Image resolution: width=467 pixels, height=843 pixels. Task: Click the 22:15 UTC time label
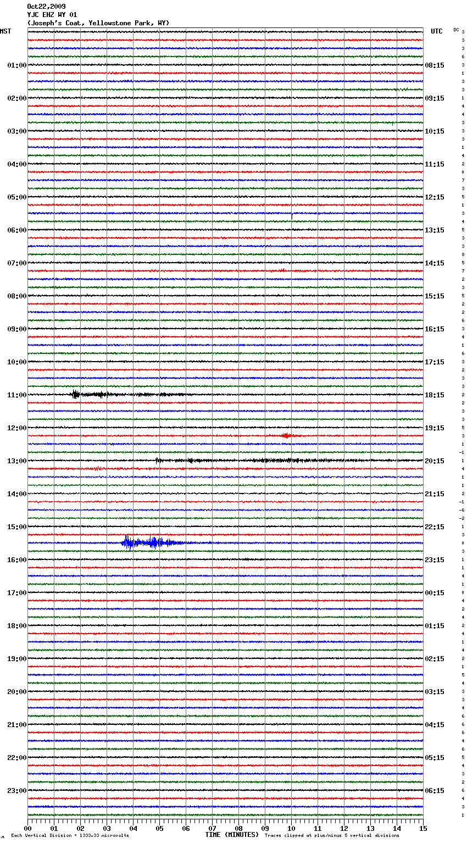pos(435,527)
